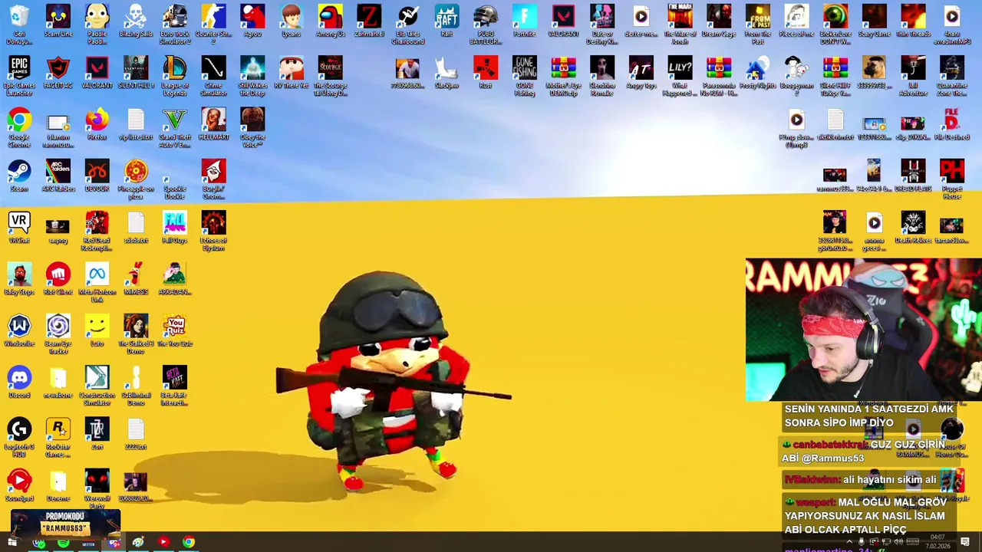Open Chrome from the taskbar
Screen dimensions: 982x552
point(189,543)
